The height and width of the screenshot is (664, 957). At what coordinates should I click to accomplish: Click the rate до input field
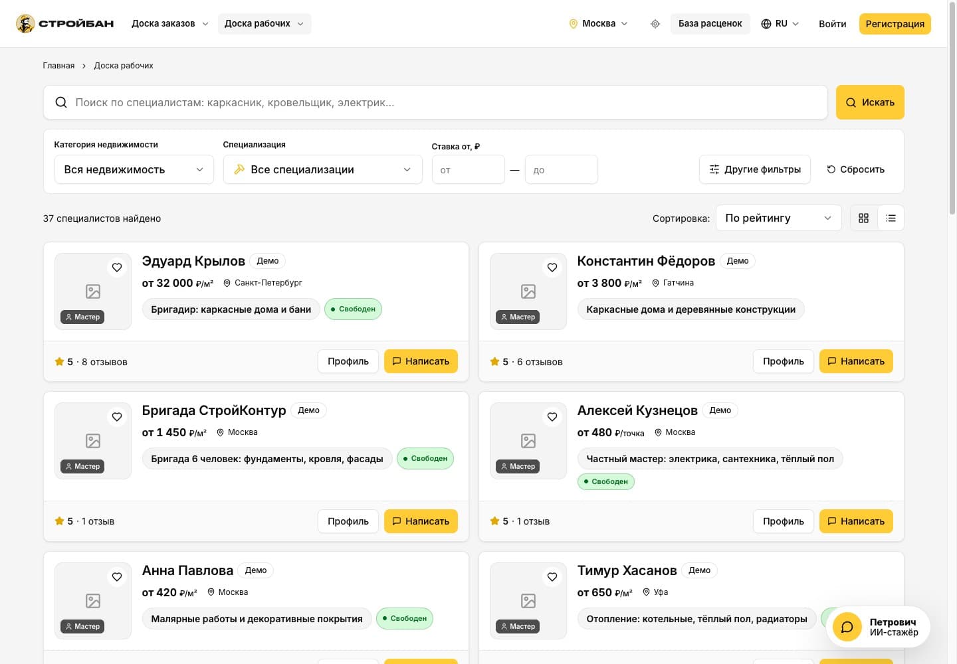click(562, 170)
